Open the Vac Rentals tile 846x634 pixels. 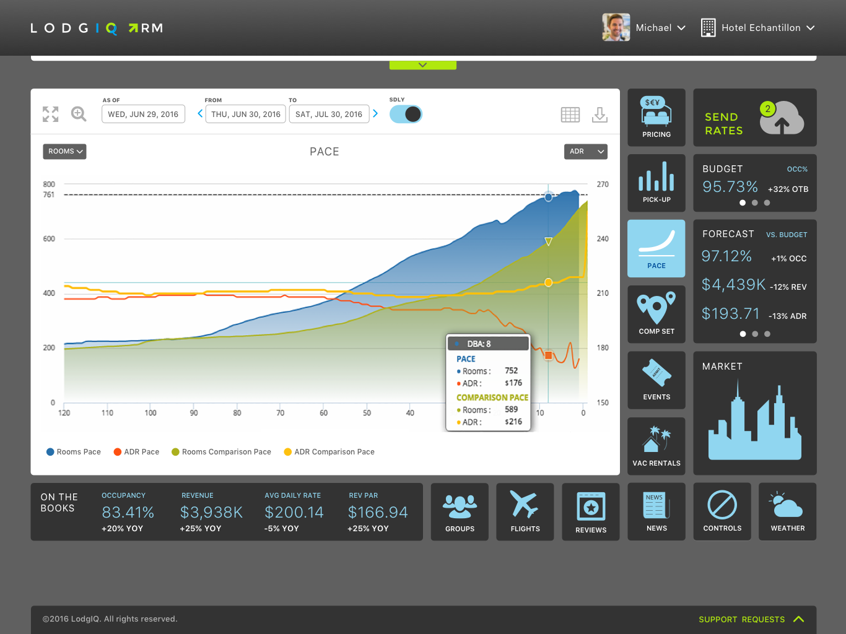point(656,446)
